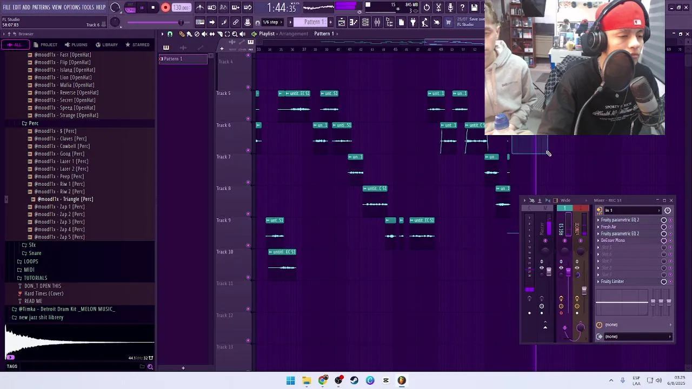692x389 pixels.
Task: Click the undo history icon
Action: tap(427, 8)
